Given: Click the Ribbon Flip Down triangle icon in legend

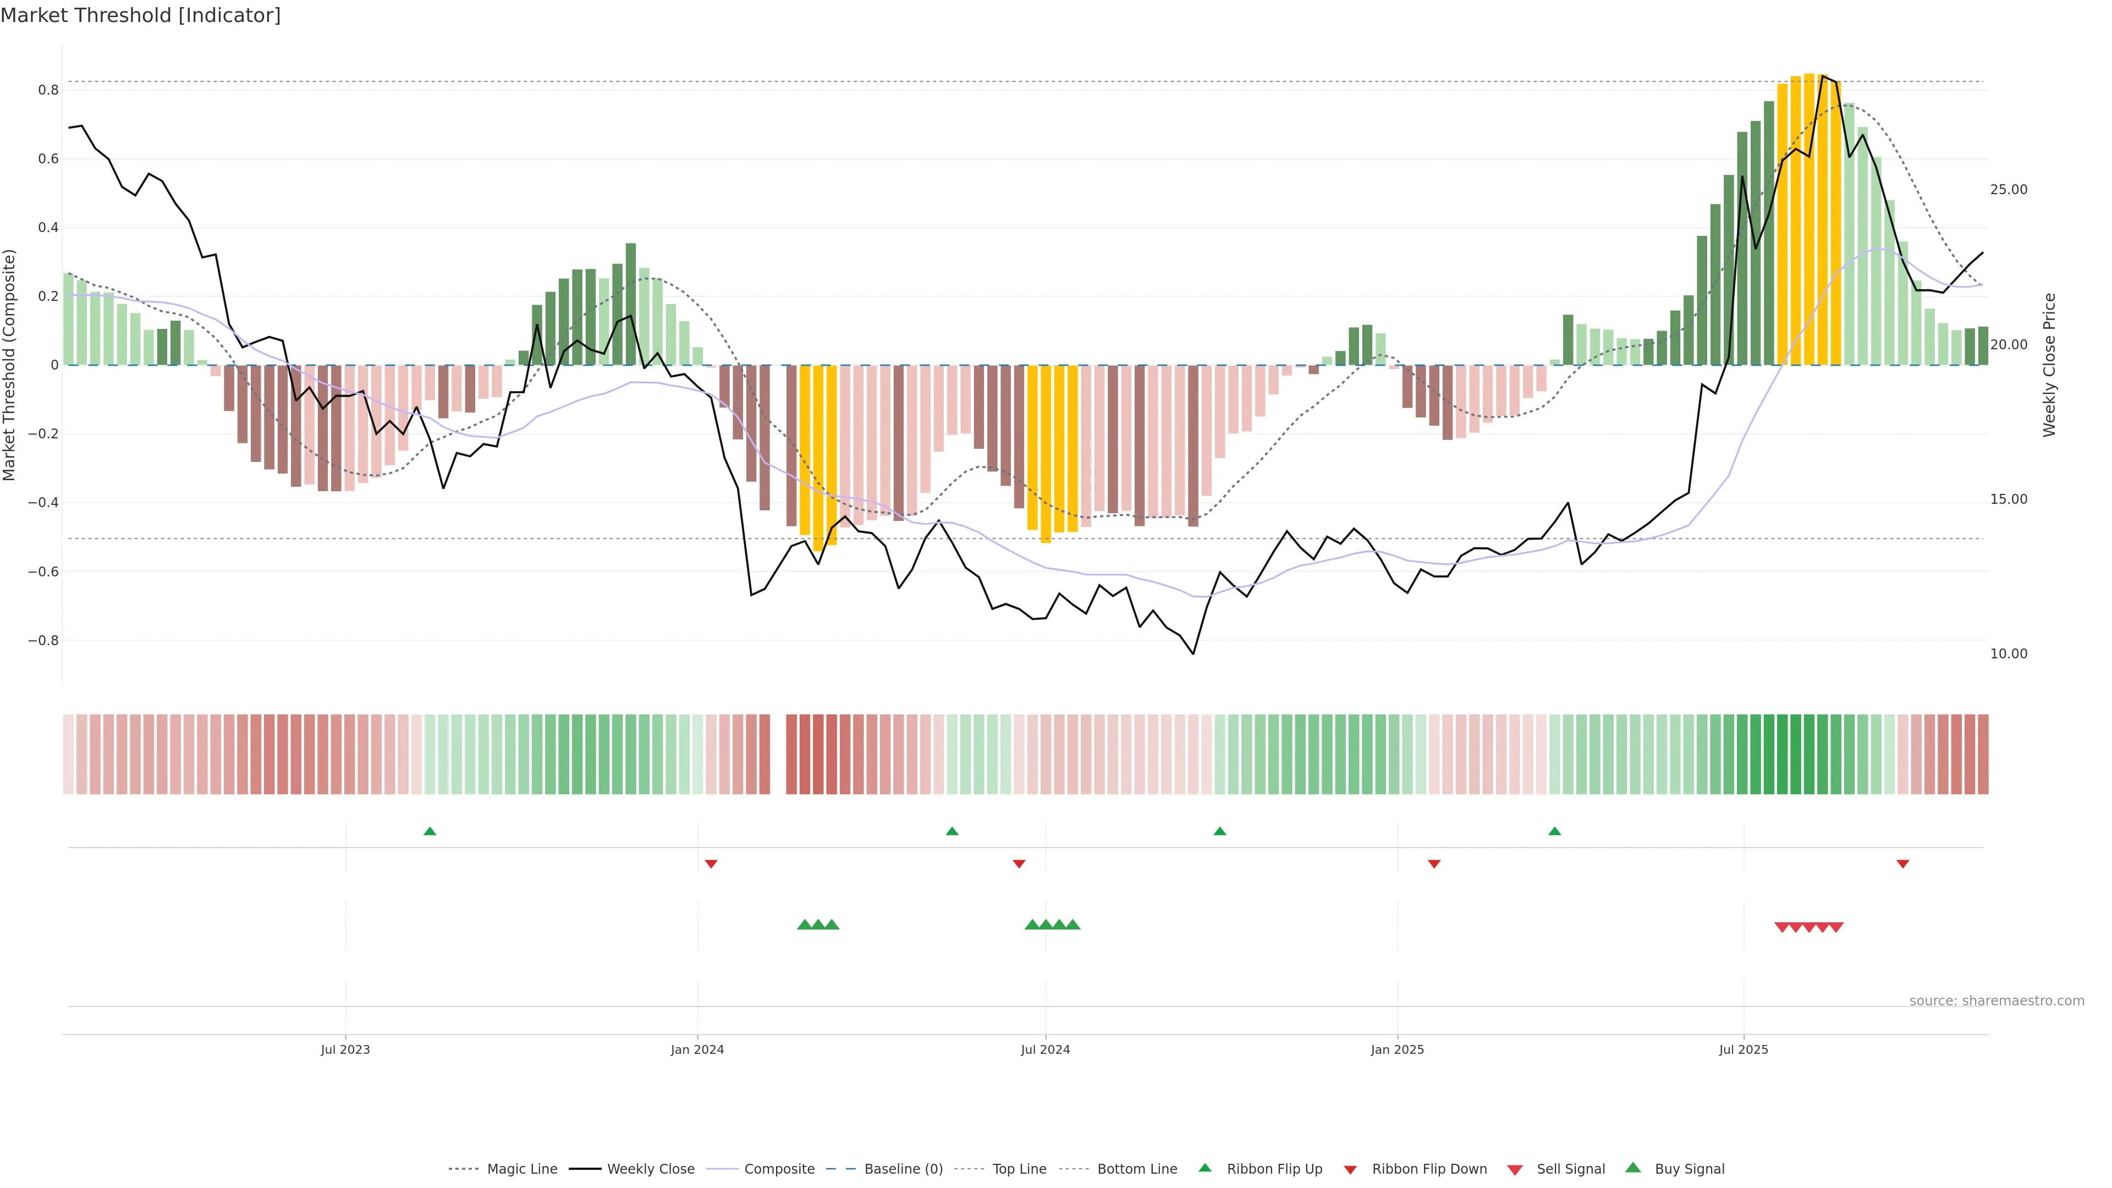Looking at the screenshot, I should click(1350, 1169).
